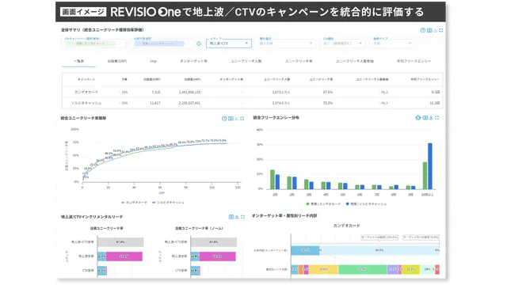Switch to the オンターゲット率 tab
Screen dimensions: 507x285
pyautogui.click(x=193, y=61)
